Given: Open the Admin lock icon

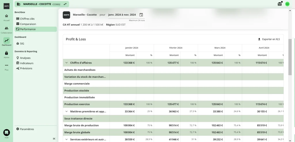Looking at the screenshot, I should point(6,53).
